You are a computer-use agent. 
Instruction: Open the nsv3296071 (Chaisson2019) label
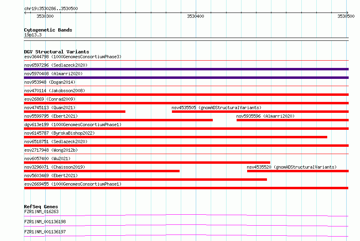(x=55, y=167)
